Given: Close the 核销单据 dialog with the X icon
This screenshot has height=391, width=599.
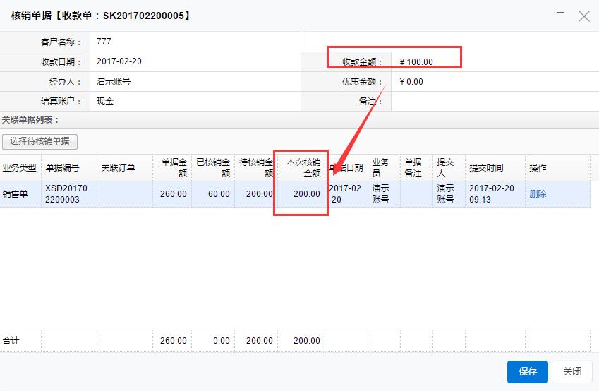Looking at the screenshot, I should pos(583,16).
